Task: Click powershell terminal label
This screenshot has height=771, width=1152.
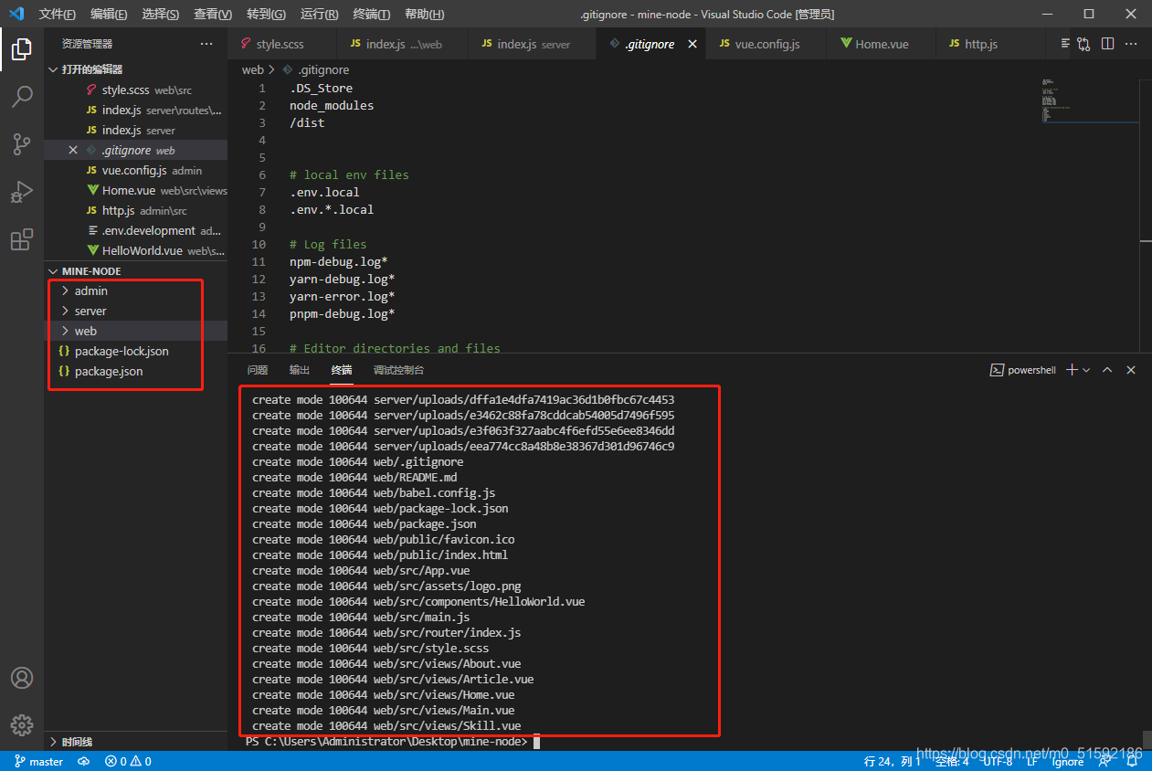Action: pos(1023,370)
